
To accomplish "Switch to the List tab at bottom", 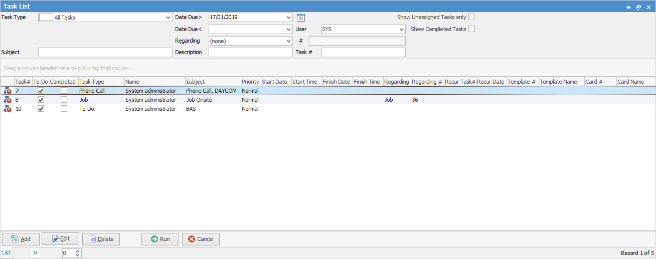I will 7,253.
